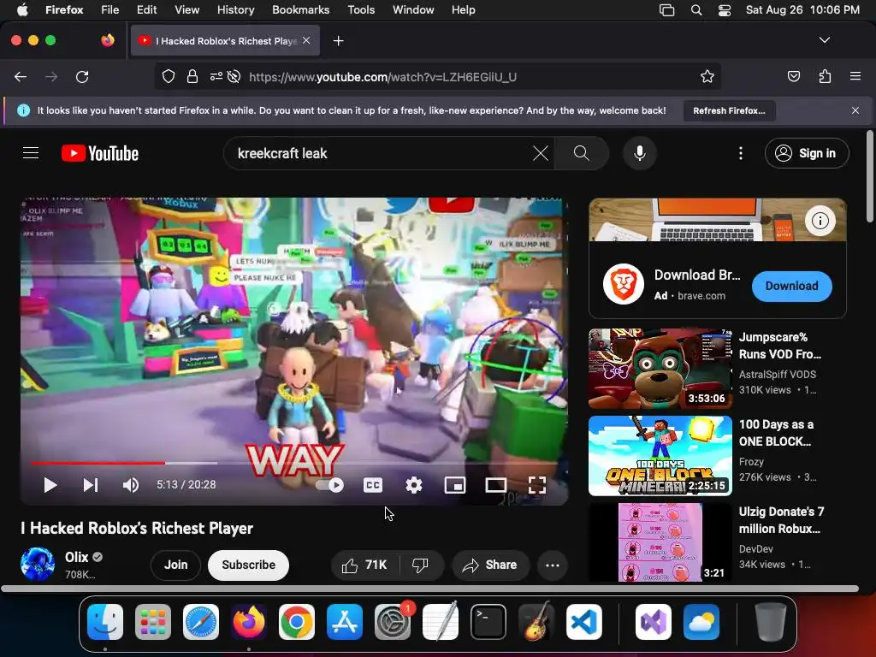Click Sign in button
Viewport: 876px width, 657px height.
[x=807, y=153]
